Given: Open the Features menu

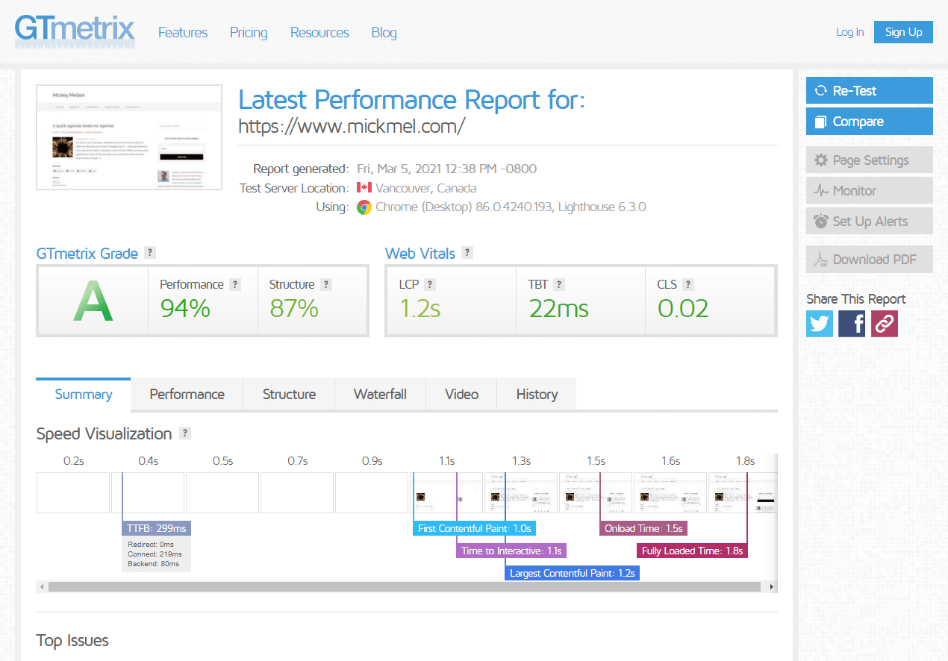Looking at the screenshot, I should click(183, 32).
